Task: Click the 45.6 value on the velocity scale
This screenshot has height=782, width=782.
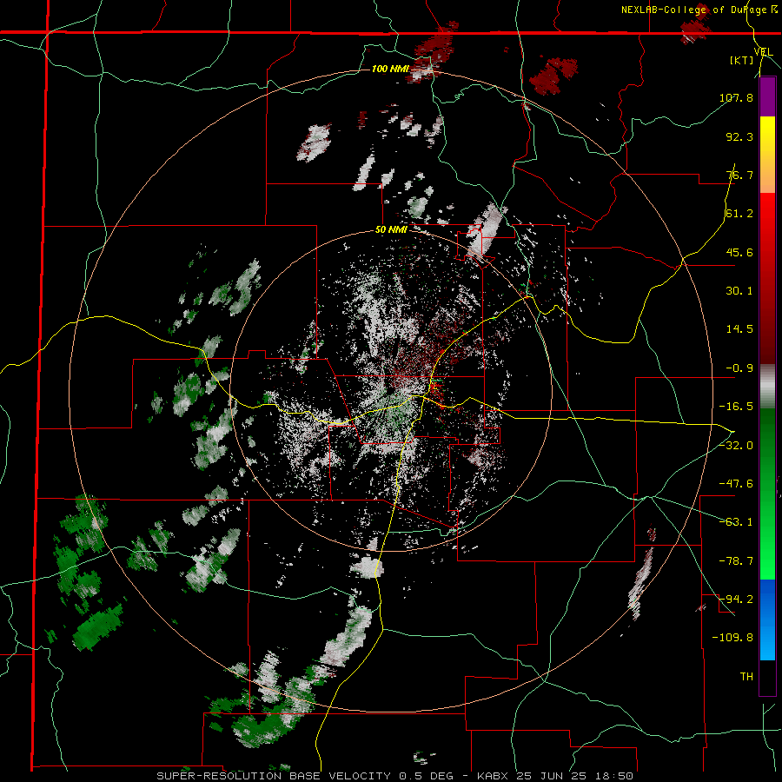Action: click(739, 252)
